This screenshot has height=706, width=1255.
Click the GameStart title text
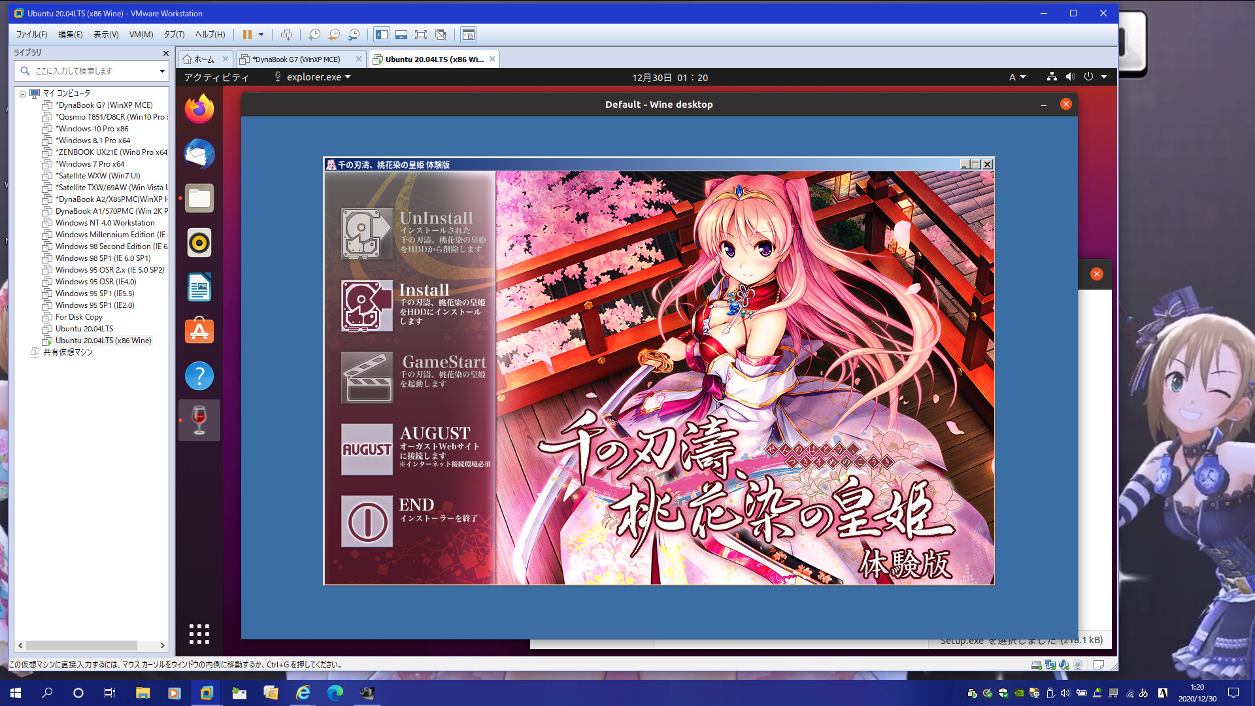[x=444, y=361]
